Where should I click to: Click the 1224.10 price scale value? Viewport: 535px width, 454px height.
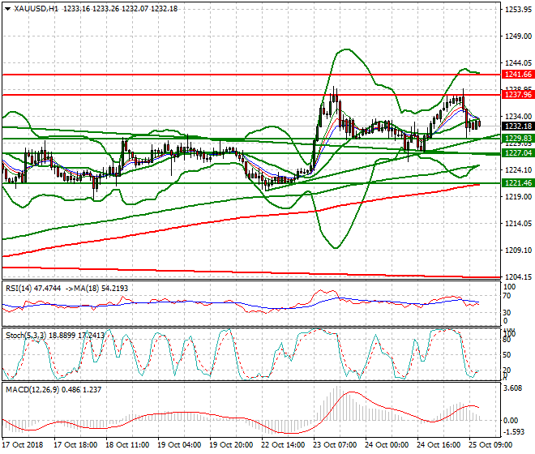(x=518, y=170)
